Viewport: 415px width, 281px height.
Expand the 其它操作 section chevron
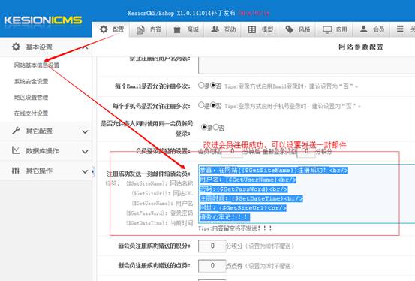click(85, 171)
